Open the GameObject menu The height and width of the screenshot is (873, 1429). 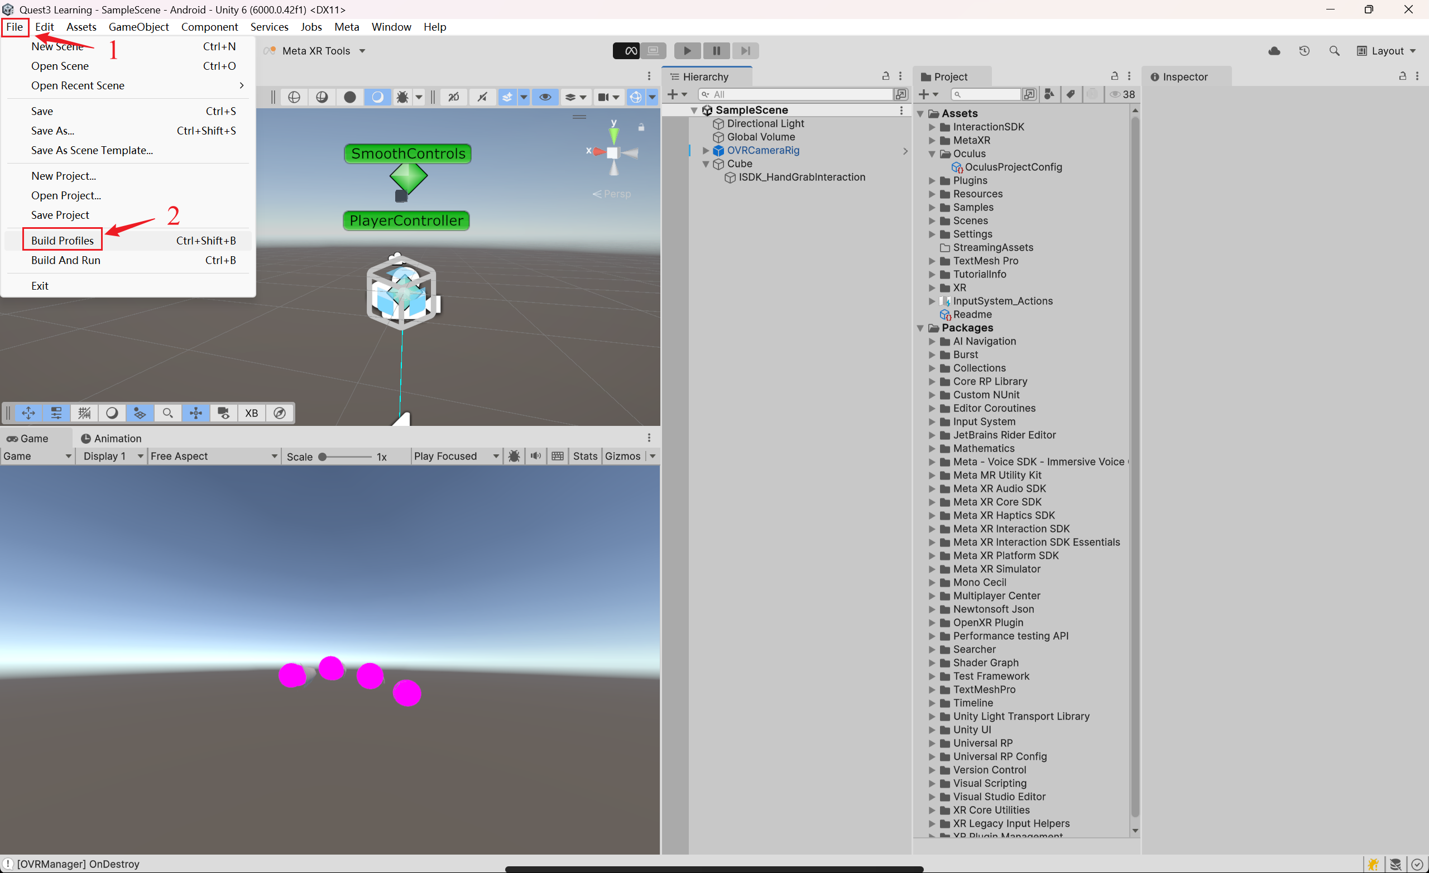coord(138,27)
